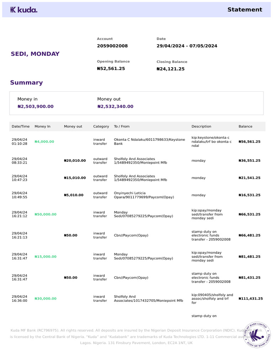Select the account number 2059002008
Image resolution: width=273 pixels, height=364 pixels.
pos(112,46)
